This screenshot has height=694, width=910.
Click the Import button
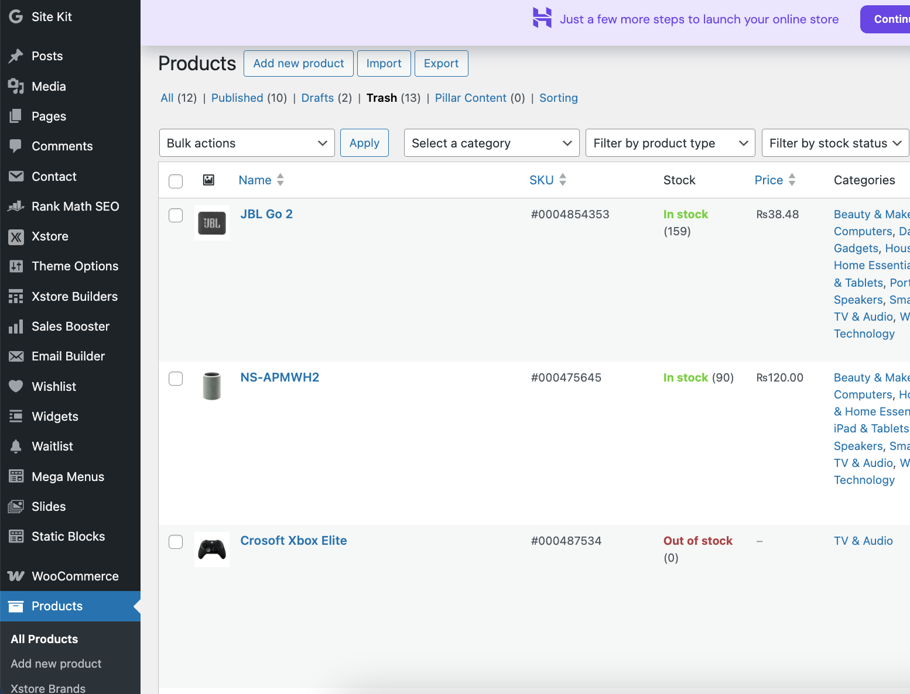coord(384,63)
